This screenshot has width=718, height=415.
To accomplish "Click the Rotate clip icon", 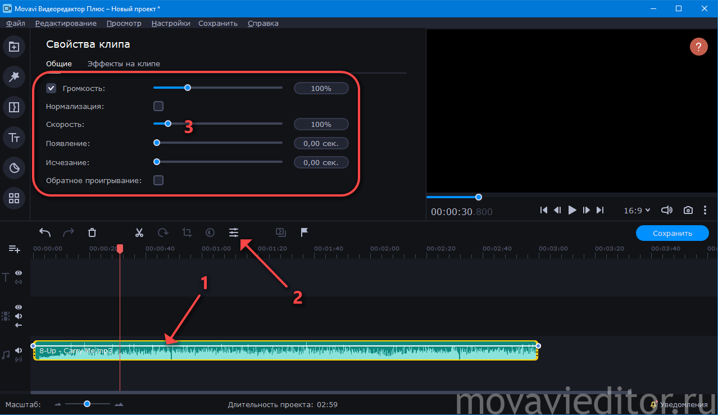I will (163, 232).
